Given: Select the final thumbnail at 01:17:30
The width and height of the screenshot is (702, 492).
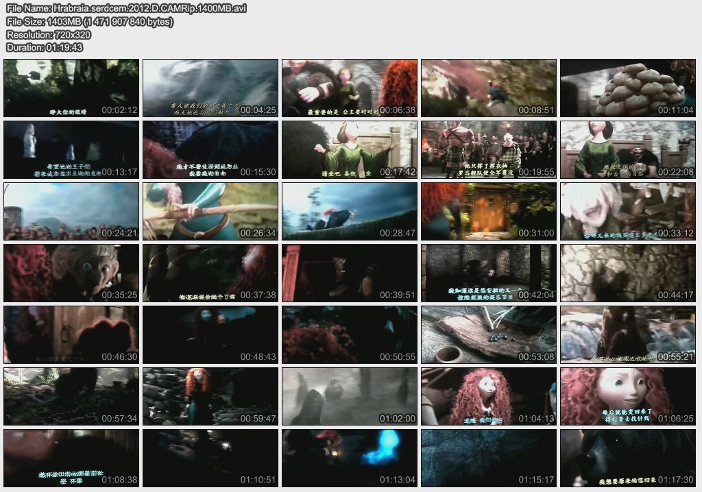Looking at the screenshot, I should [x=628, y=458].
